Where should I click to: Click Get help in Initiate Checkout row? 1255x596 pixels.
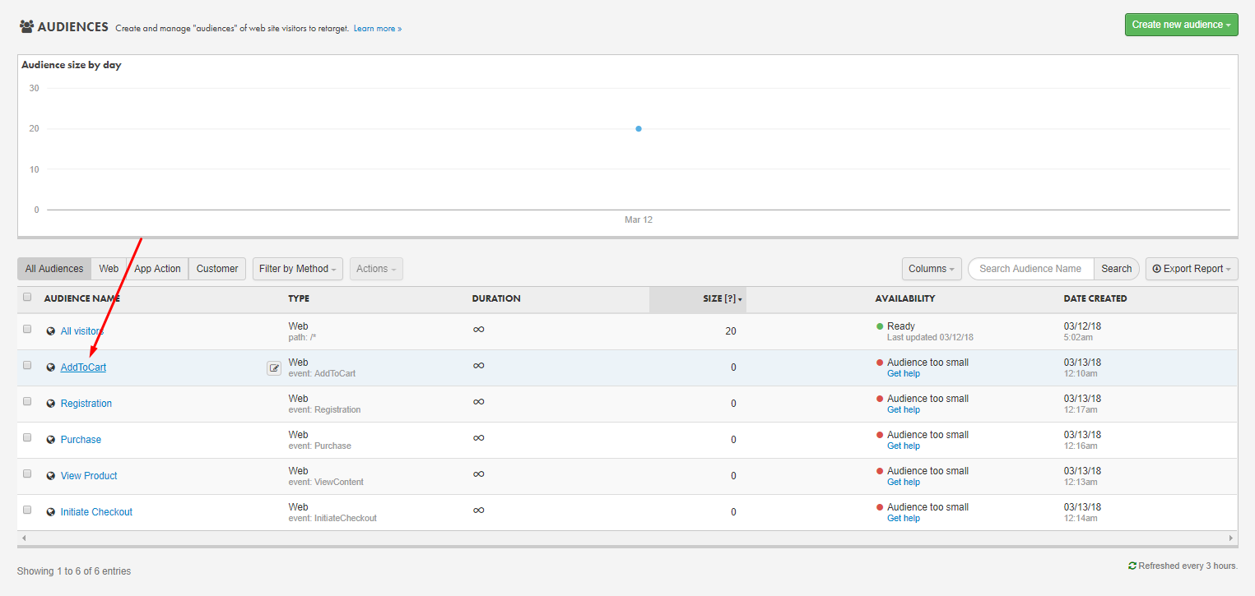[904, 519]
